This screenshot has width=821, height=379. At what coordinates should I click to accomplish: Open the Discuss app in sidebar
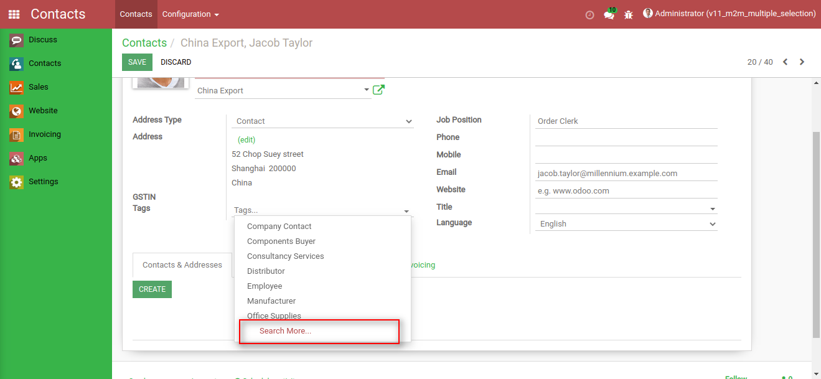42,40
